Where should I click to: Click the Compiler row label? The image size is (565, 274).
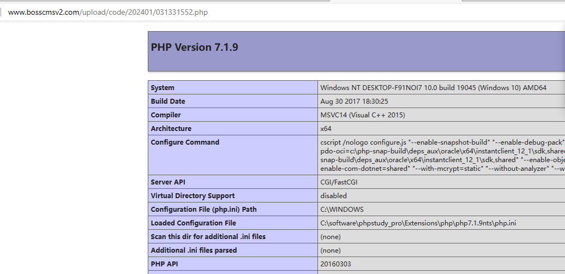coord(166,115)
